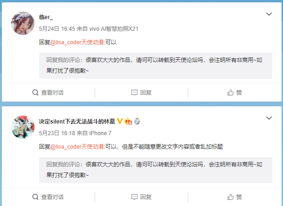
Task: Click the magnifier icon in second comment
Action: click(x=35, y=197)
